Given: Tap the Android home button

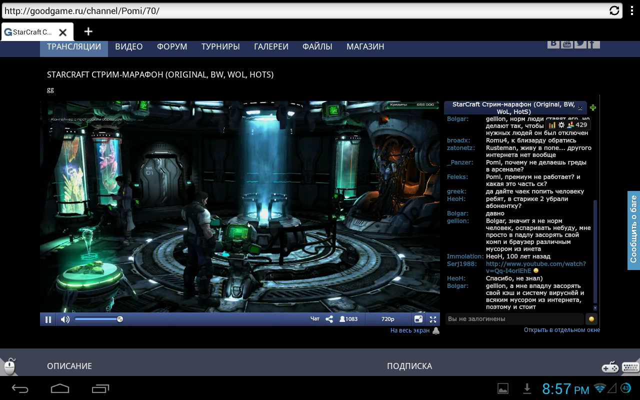Looking at the screenshot, I should point(60,388).
